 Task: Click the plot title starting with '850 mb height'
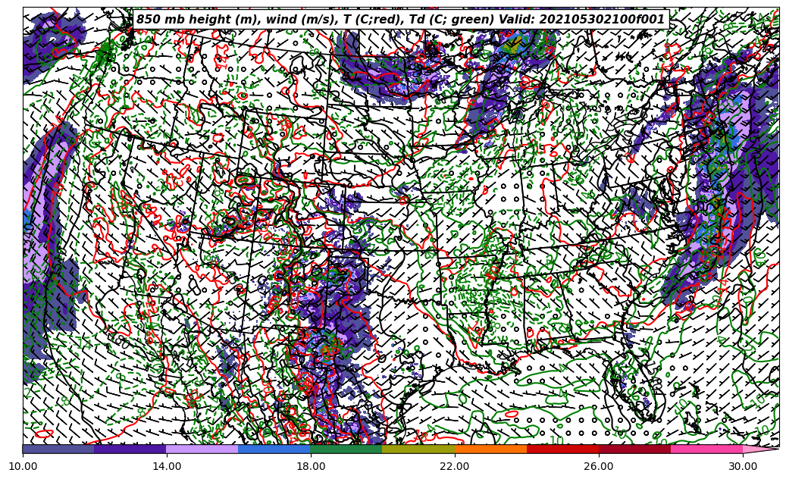[400, 20]
